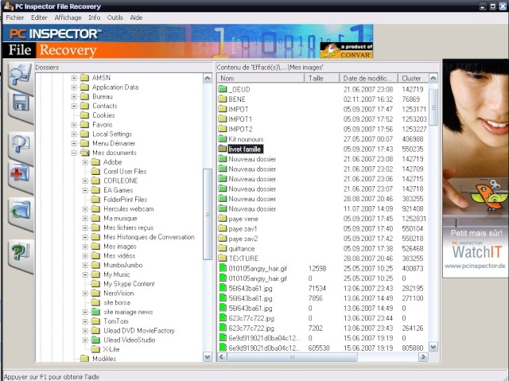Click the icon of 623c77c722.jpg sized 7202
This screenshot has height=381, width=509.
pos(223,328)
